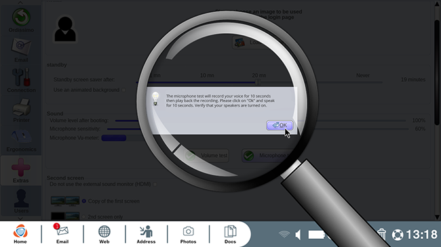Open Docs from the bottom taskbar
Image resolution: width=441 pixels, height=247 pixels.
(x=230, y=235)
